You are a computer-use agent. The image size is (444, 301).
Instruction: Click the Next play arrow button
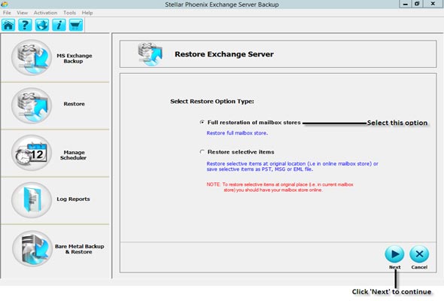(394, 254)
